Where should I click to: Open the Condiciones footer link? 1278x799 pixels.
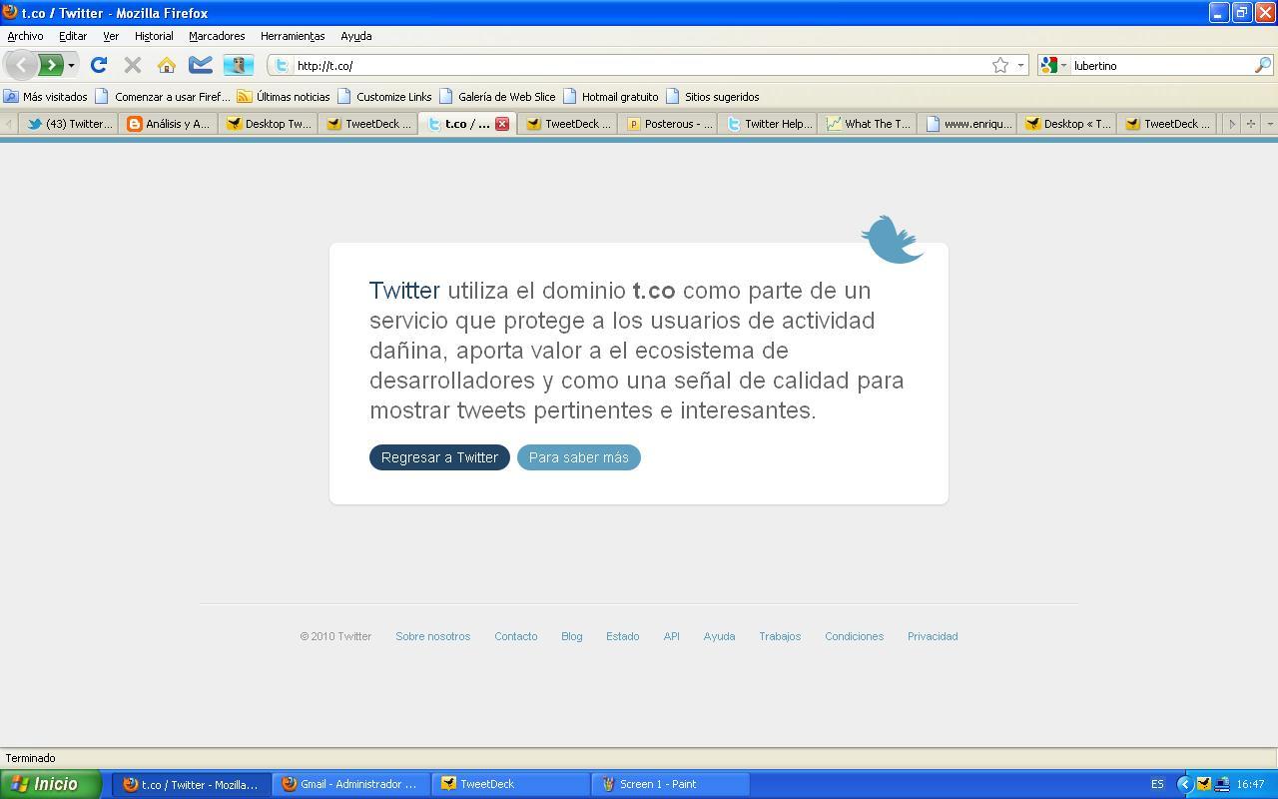pos(854,636)
